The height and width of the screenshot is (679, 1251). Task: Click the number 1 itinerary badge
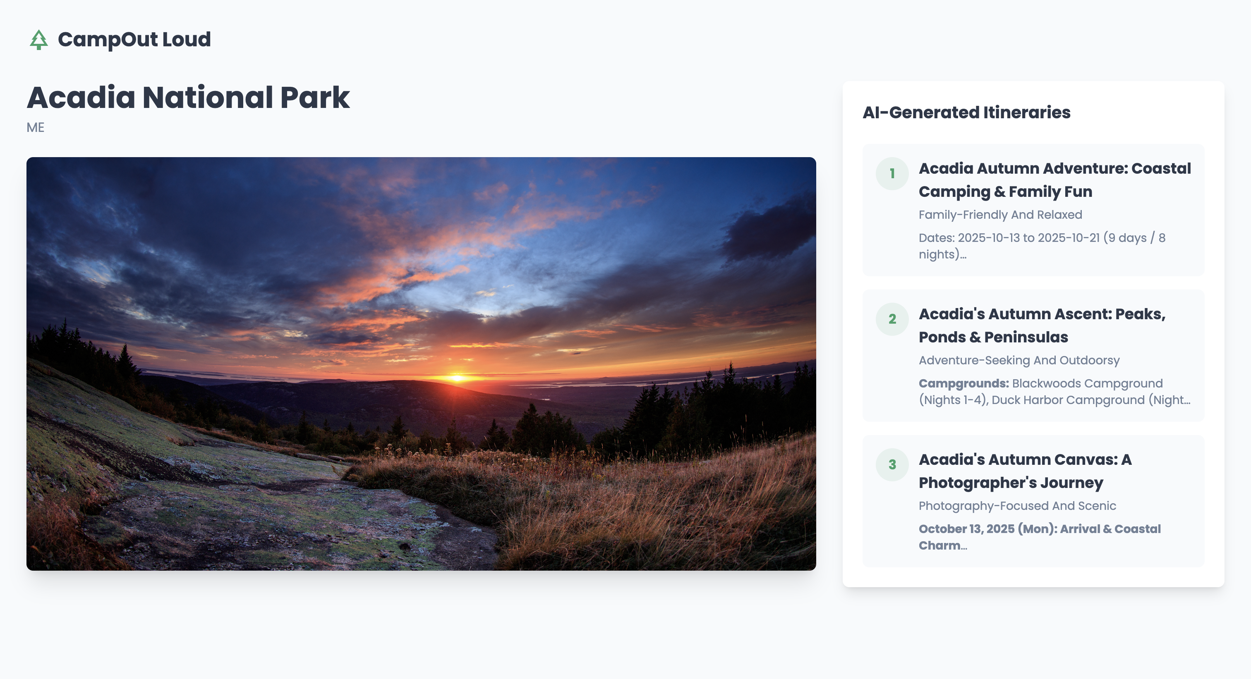892,173
